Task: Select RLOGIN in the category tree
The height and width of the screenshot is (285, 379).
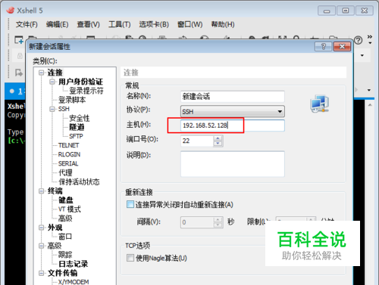Action: 69,154
